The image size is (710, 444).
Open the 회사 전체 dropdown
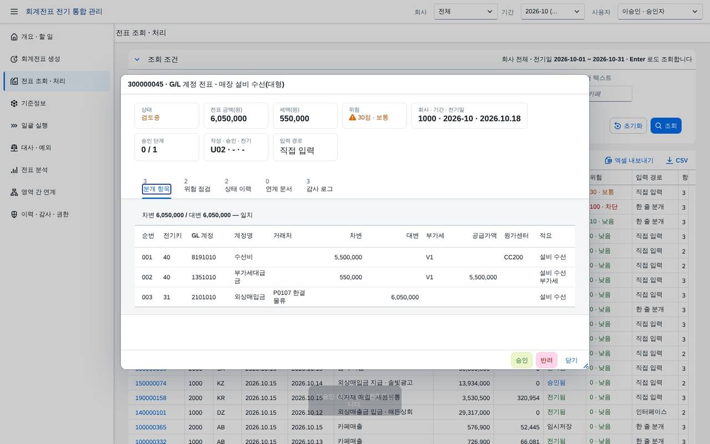coord(466,12)
